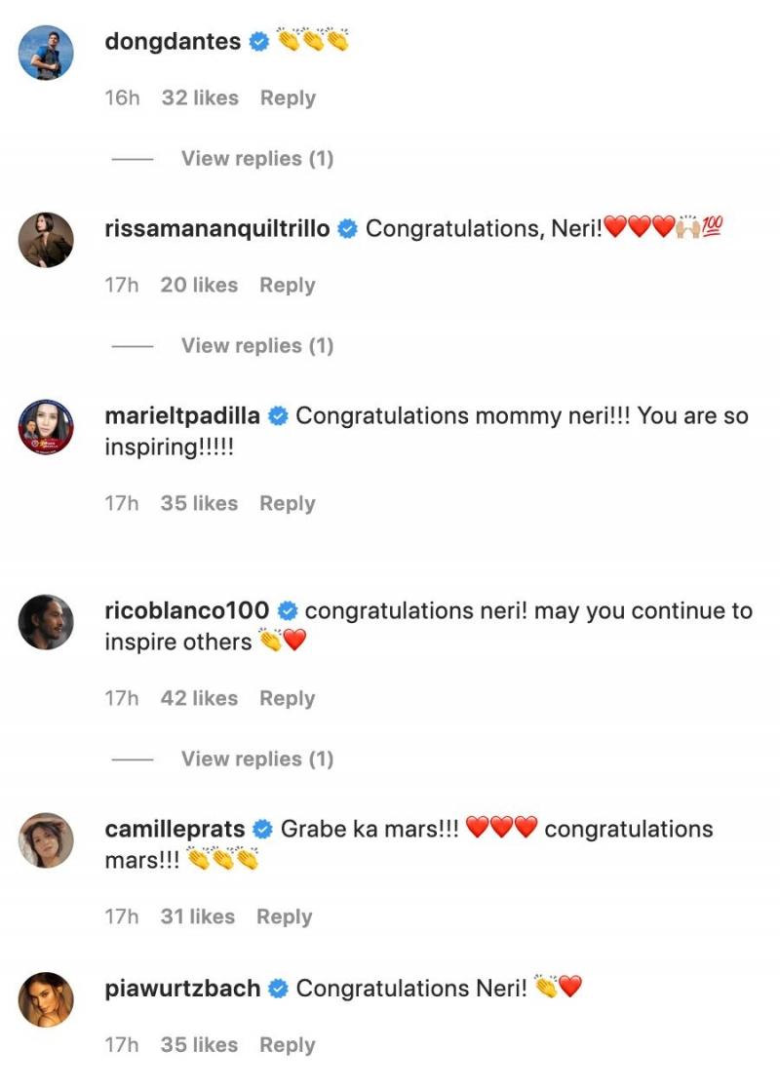Open the marieltpadilla username link
780x1090 pixels.
(181, 416)
